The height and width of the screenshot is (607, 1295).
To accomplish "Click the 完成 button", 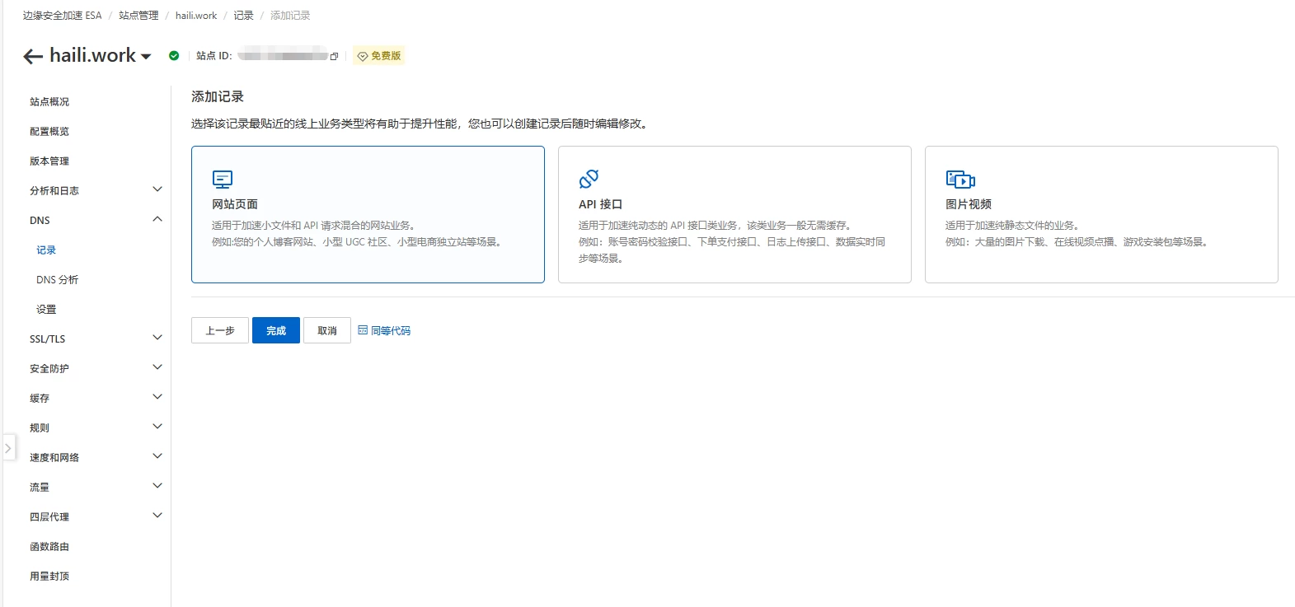I will 276,330.
